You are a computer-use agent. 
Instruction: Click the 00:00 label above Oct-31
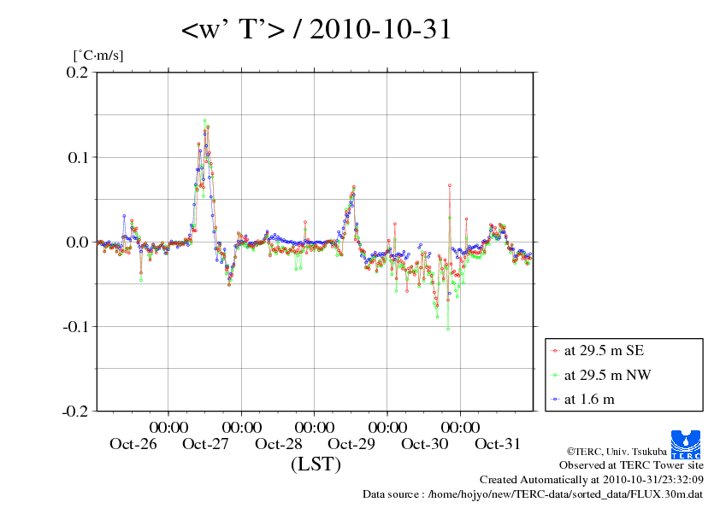[461, 427]
